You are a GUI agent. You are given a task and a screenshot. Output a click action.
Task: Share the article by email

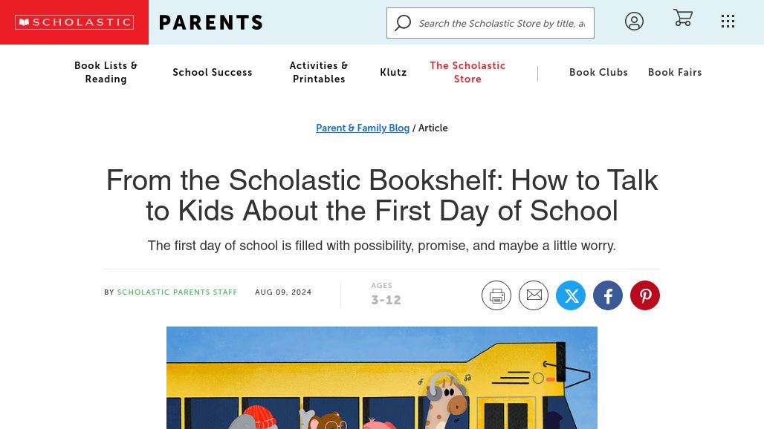[534, 295]
